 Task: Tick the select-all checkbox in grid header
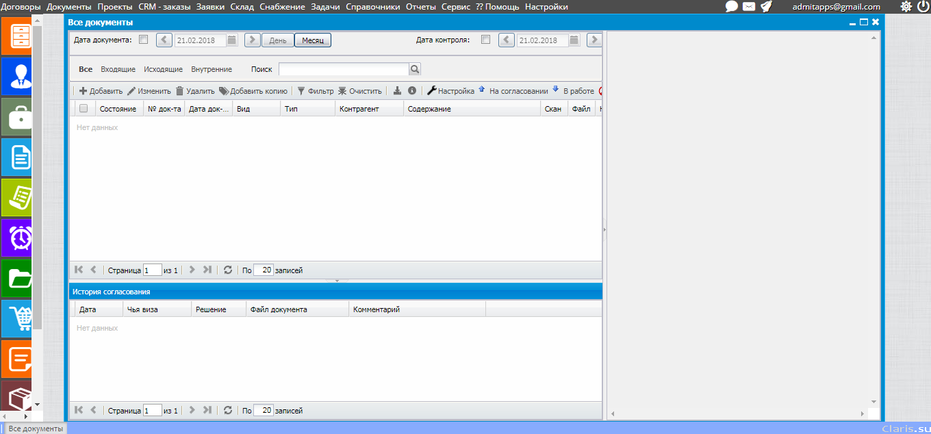tap(84, 108)
